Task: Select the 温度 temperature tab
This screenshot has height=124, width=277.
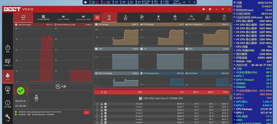Action: click(x=126, y=17)
